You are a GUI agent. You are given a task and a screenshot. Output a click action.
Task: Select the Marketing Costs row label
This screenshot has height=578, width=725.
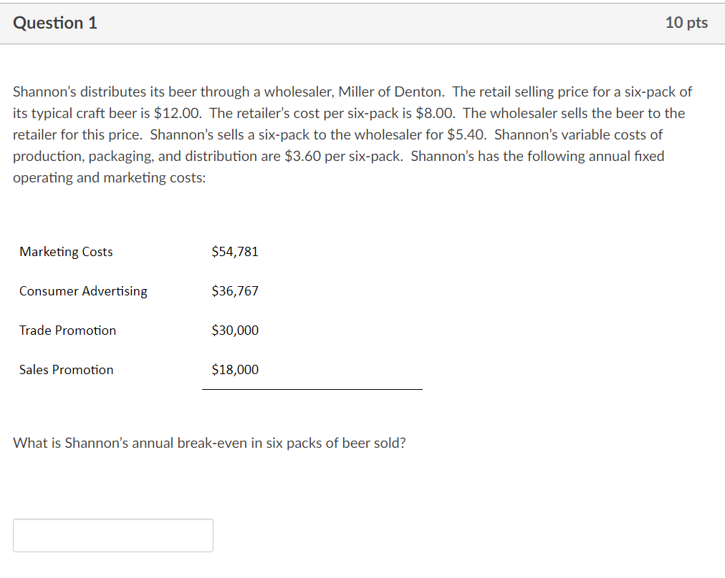66,252
